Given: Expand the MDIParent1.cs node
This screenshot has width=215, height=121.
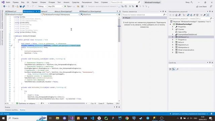Looking at the screenshot, I should coord(173,37).
